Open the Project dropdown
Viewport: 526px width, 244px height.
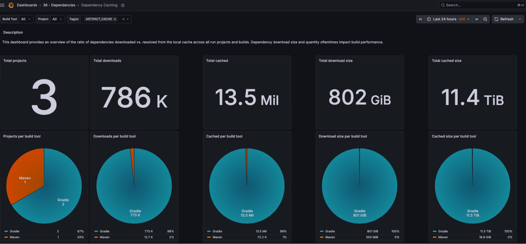[57, 19]
